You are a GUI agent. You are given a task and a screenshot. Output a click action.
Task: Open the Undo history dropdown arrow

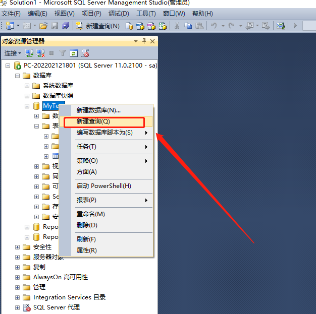(223, 26)
